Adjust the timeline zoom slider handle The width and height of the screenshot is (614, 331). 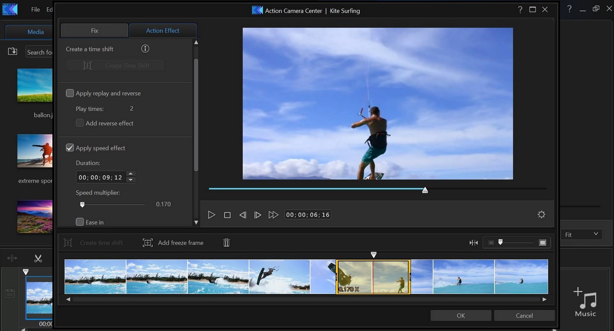[x=500, y=242]
